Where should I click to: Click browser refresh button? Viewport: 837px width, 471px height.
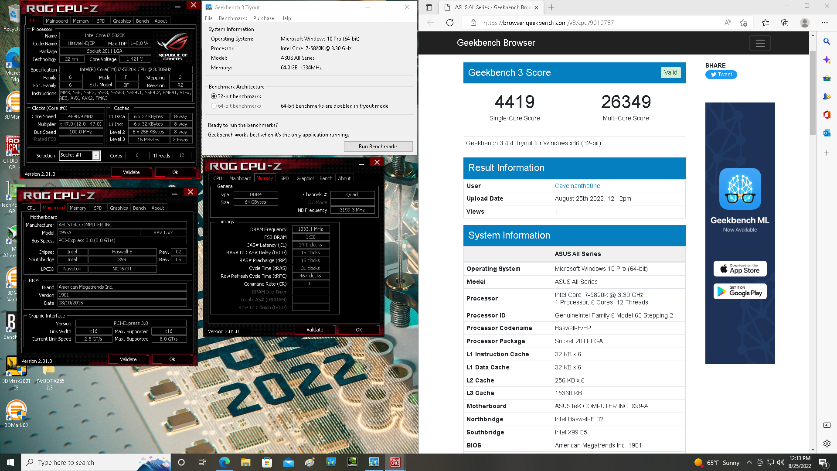(450, 23)
